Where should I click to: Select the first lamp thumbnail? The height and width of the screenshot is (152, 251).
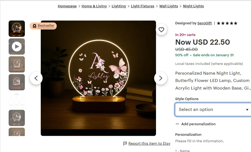(17, 29)
